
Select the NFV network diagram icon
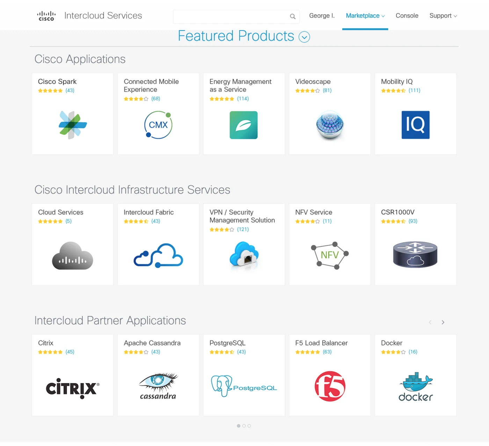point(330,255)
